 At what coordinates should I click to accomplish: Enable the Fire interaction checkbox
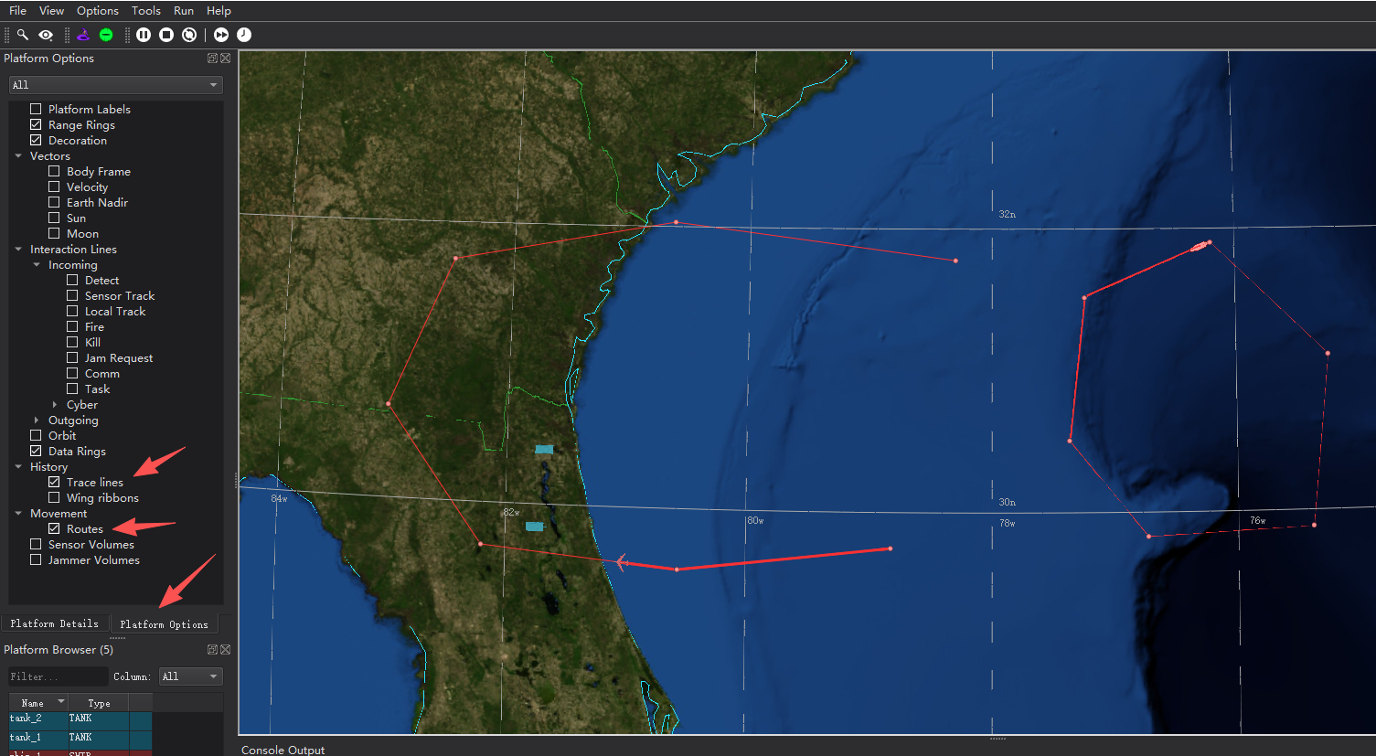tap(72, 326)
